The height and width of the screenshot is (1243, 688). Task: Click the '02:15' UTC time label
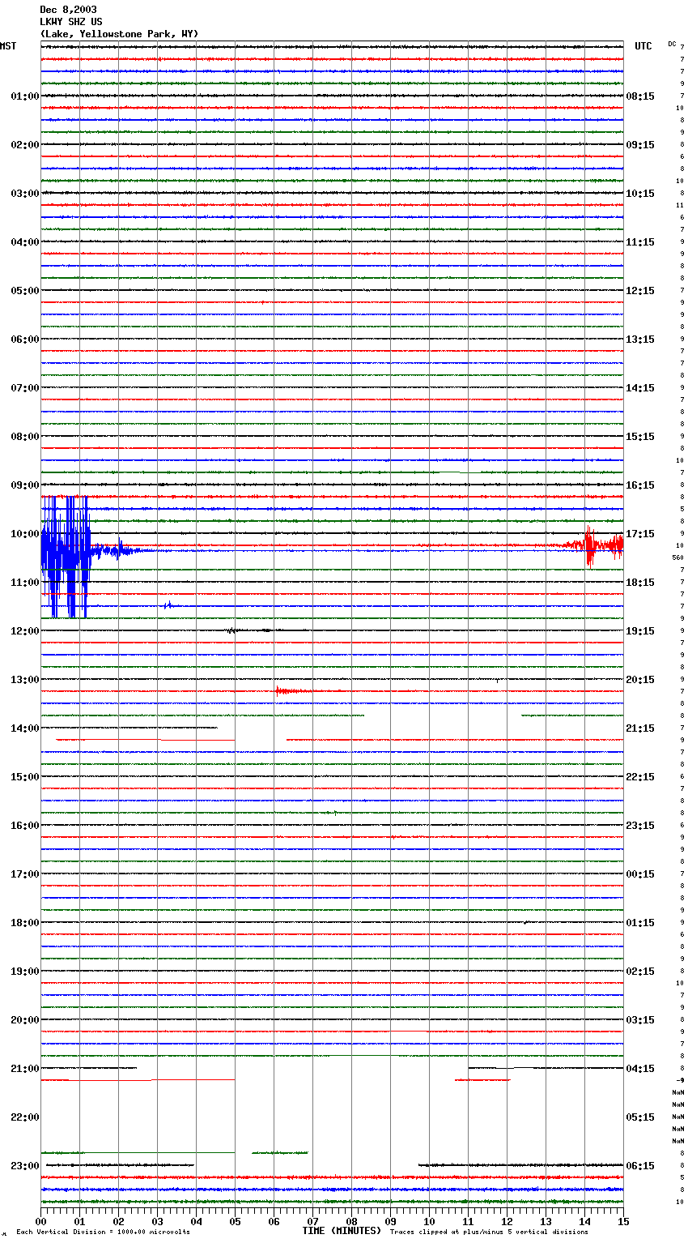click(640, 972)
